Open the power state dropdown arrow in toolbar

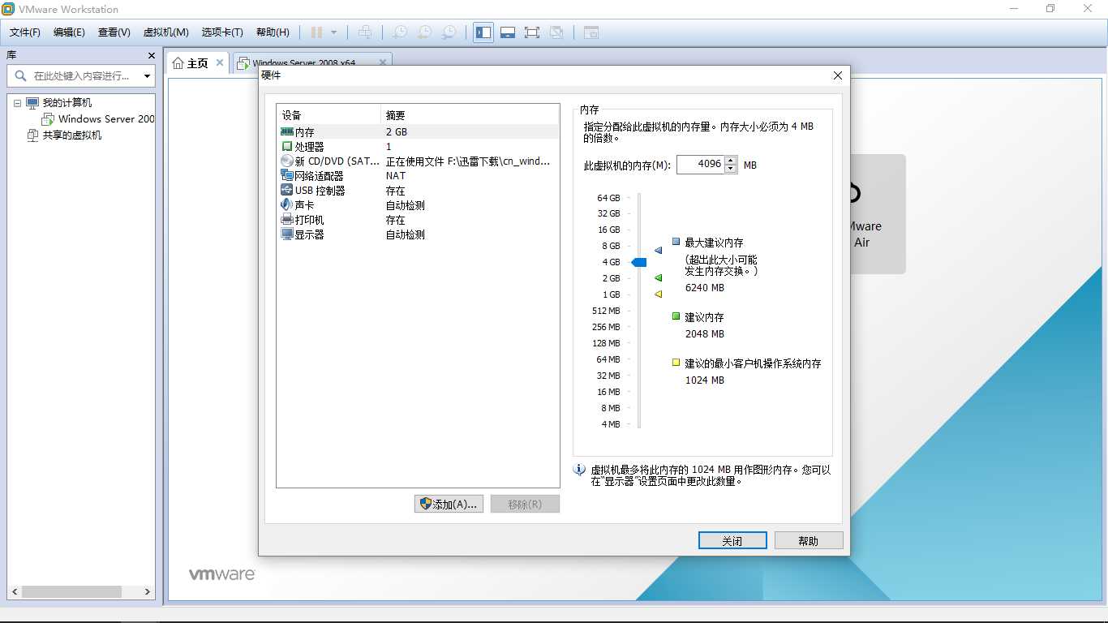[333, 32]
